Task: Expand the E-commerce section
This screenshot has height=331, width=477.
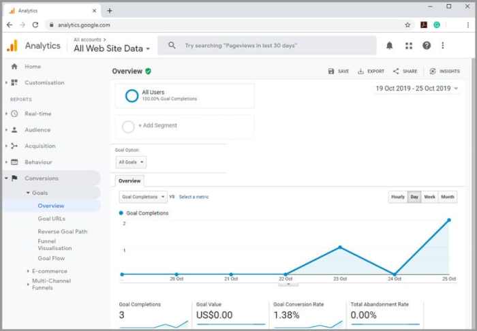Action: coord(28,271)
